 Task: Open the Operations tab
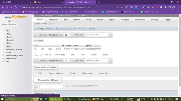pyautogui.click(x=140, y=20)
